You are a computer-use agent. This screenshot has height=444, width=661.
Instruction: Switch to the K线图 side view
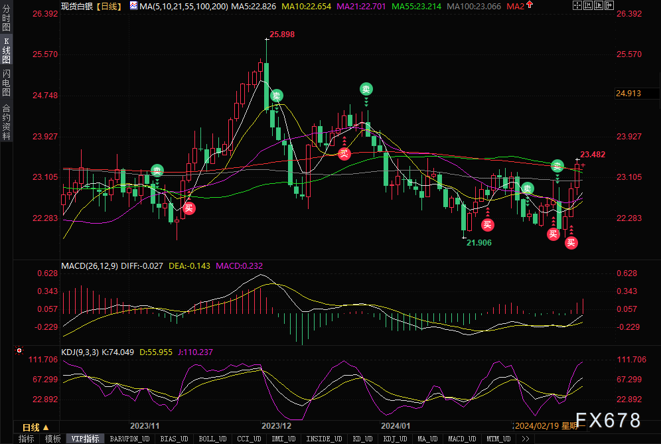point(6,55)
